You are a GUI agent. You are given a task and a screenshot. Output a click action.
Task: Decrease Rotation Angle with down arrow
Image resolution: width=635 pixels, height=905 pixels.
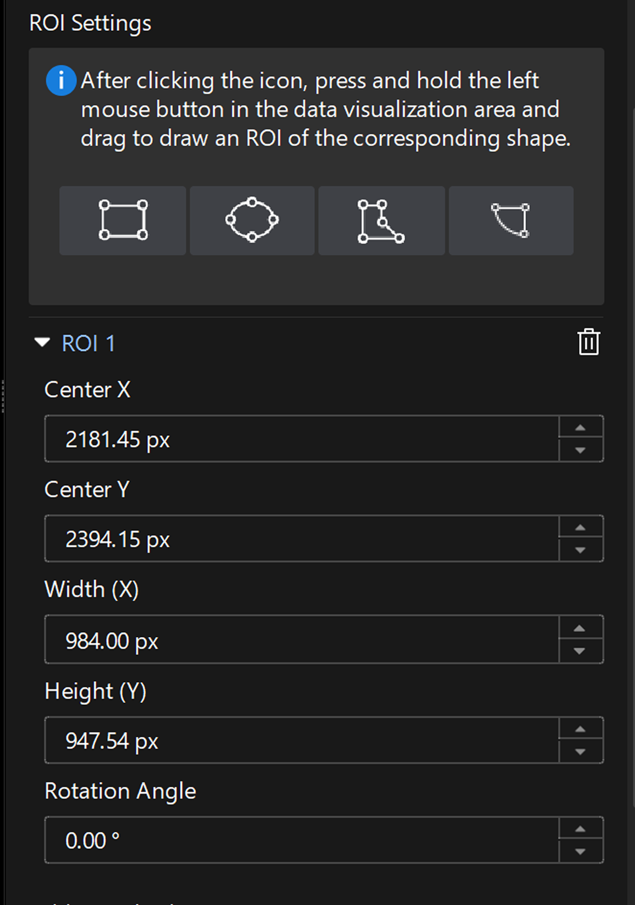[x=581, y=851]
